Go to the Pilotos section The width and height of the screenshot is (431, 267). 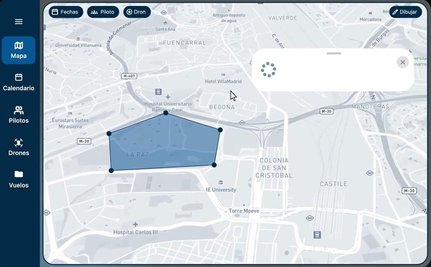[19, 114]
